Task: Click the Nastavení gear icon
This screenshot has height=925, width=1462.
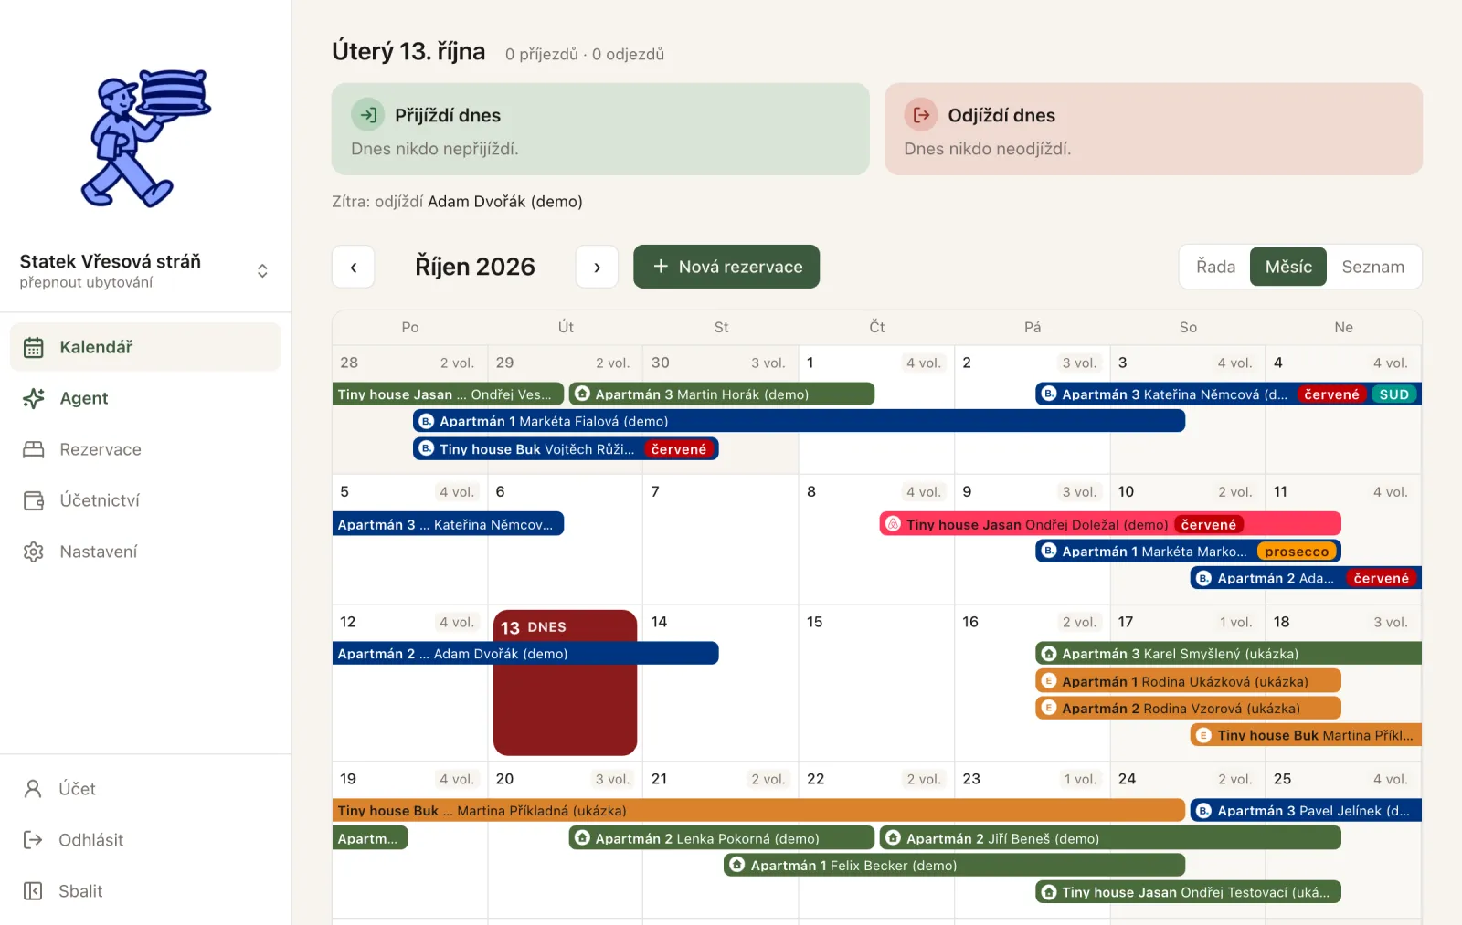Action: point(34,552)
